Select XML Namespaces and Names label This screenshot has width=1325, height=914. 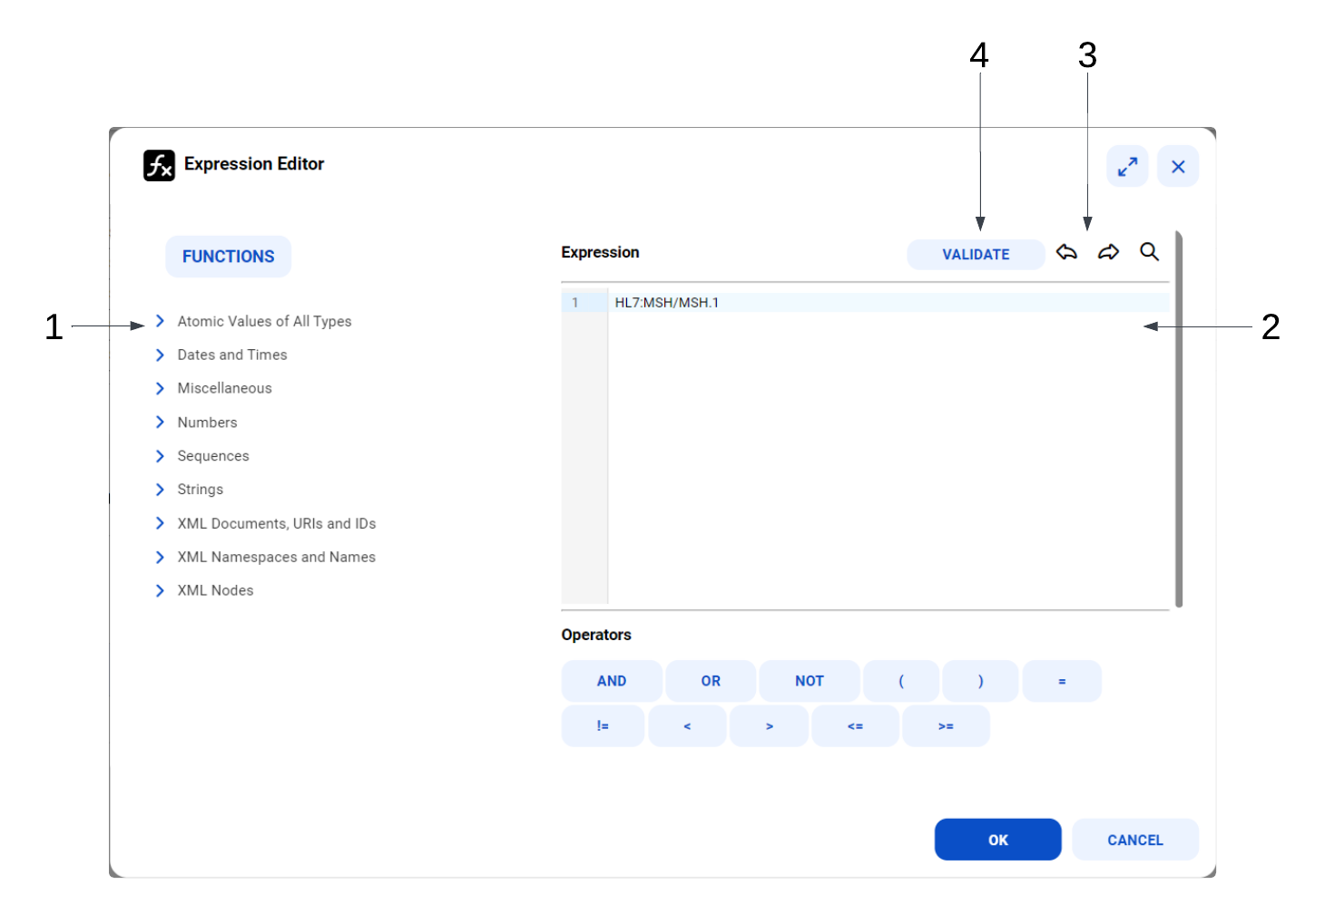277,557
